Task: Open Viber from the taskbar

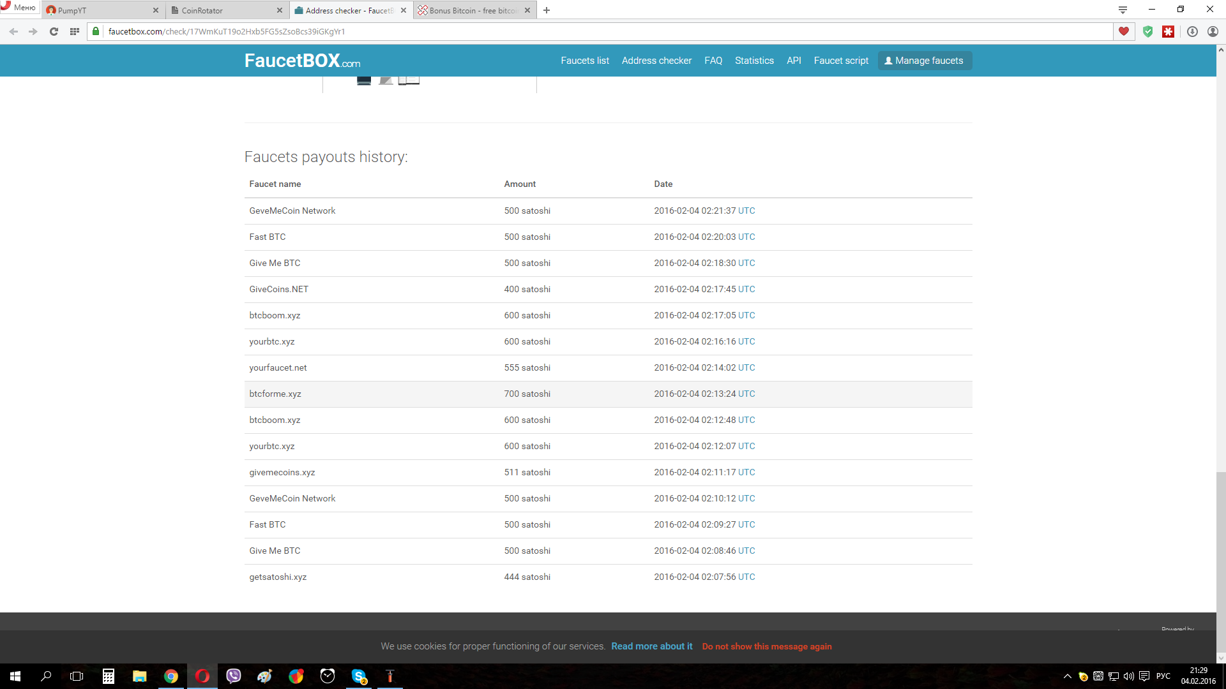Action: coord(234,676)
